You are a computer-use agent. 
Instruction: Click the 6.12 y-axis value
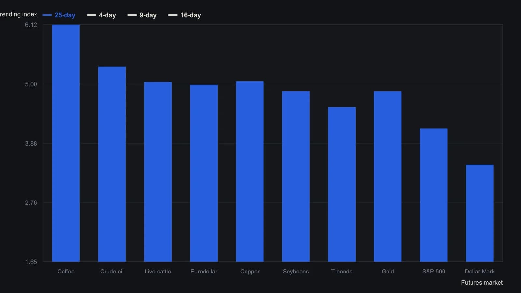coord(31,25)
